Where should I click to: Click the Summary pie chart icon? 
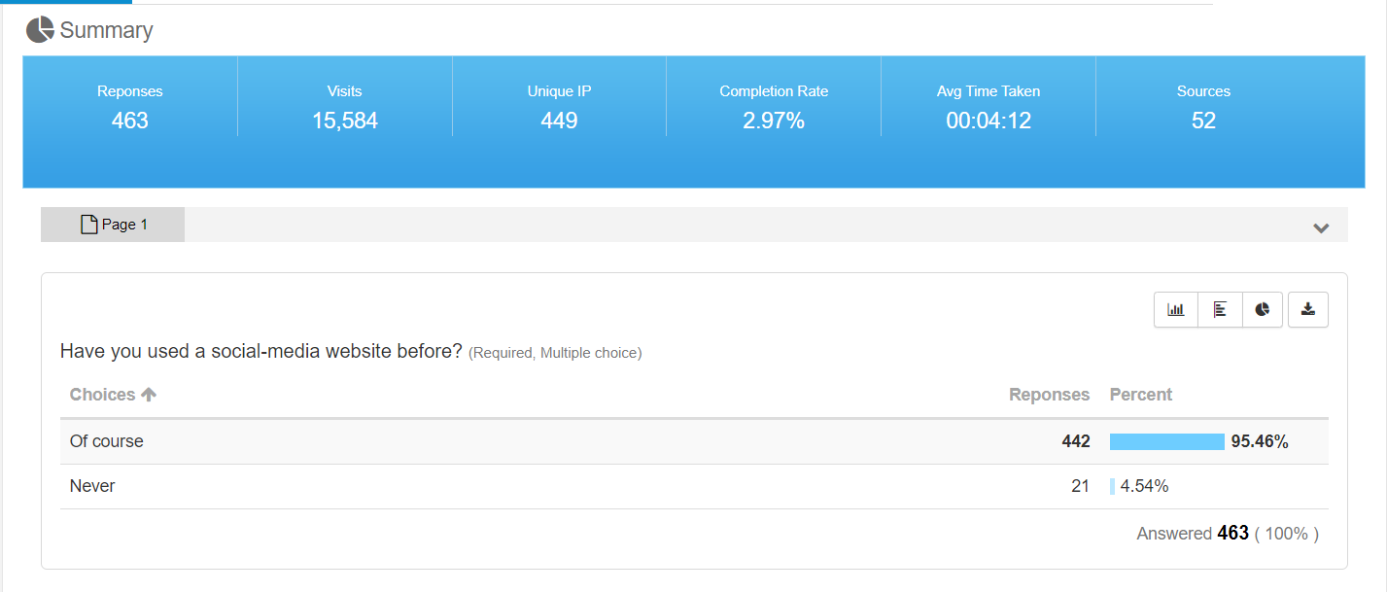point(40,30)
